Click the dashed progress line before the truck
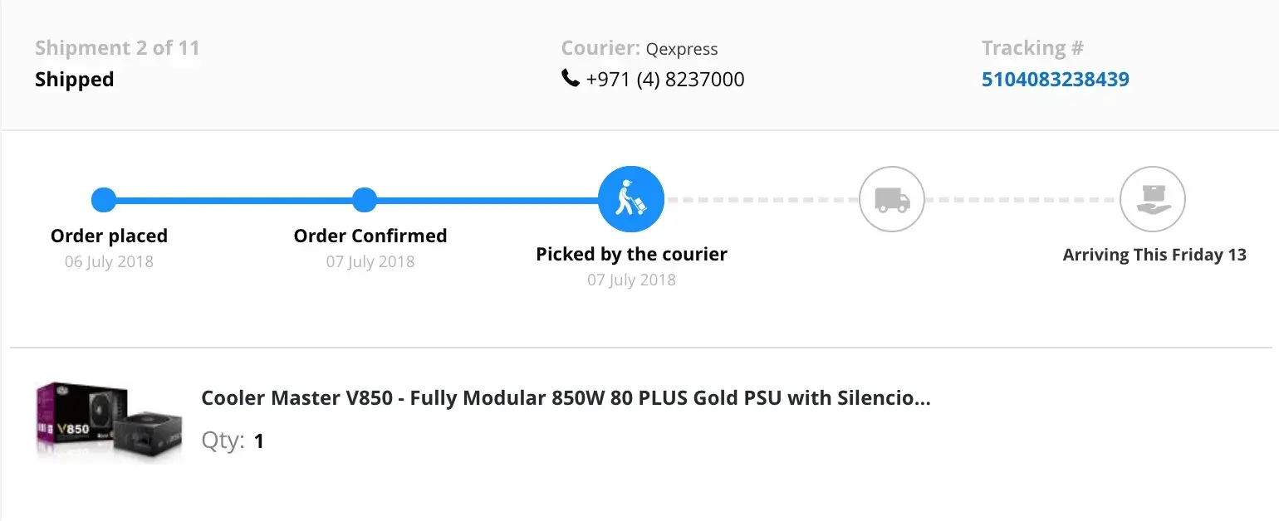This screenshot has width=1279, height=521. pyautogui.click(x=762, y=200)
